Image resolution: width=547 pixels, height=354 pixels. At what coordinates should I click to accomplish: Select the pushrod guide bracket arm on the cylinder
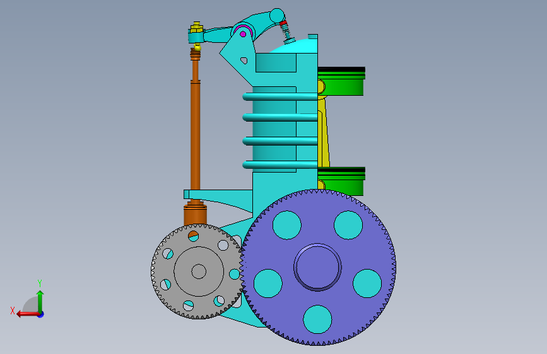pos(218,198)
